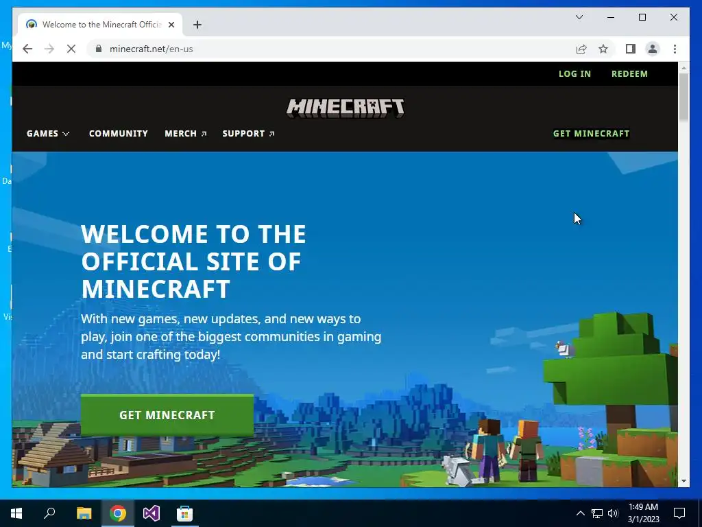Click the WELCOME TO THE OFFICIAL SITE heading
This screenshot has height=527, width=702.
click(194, 261)
